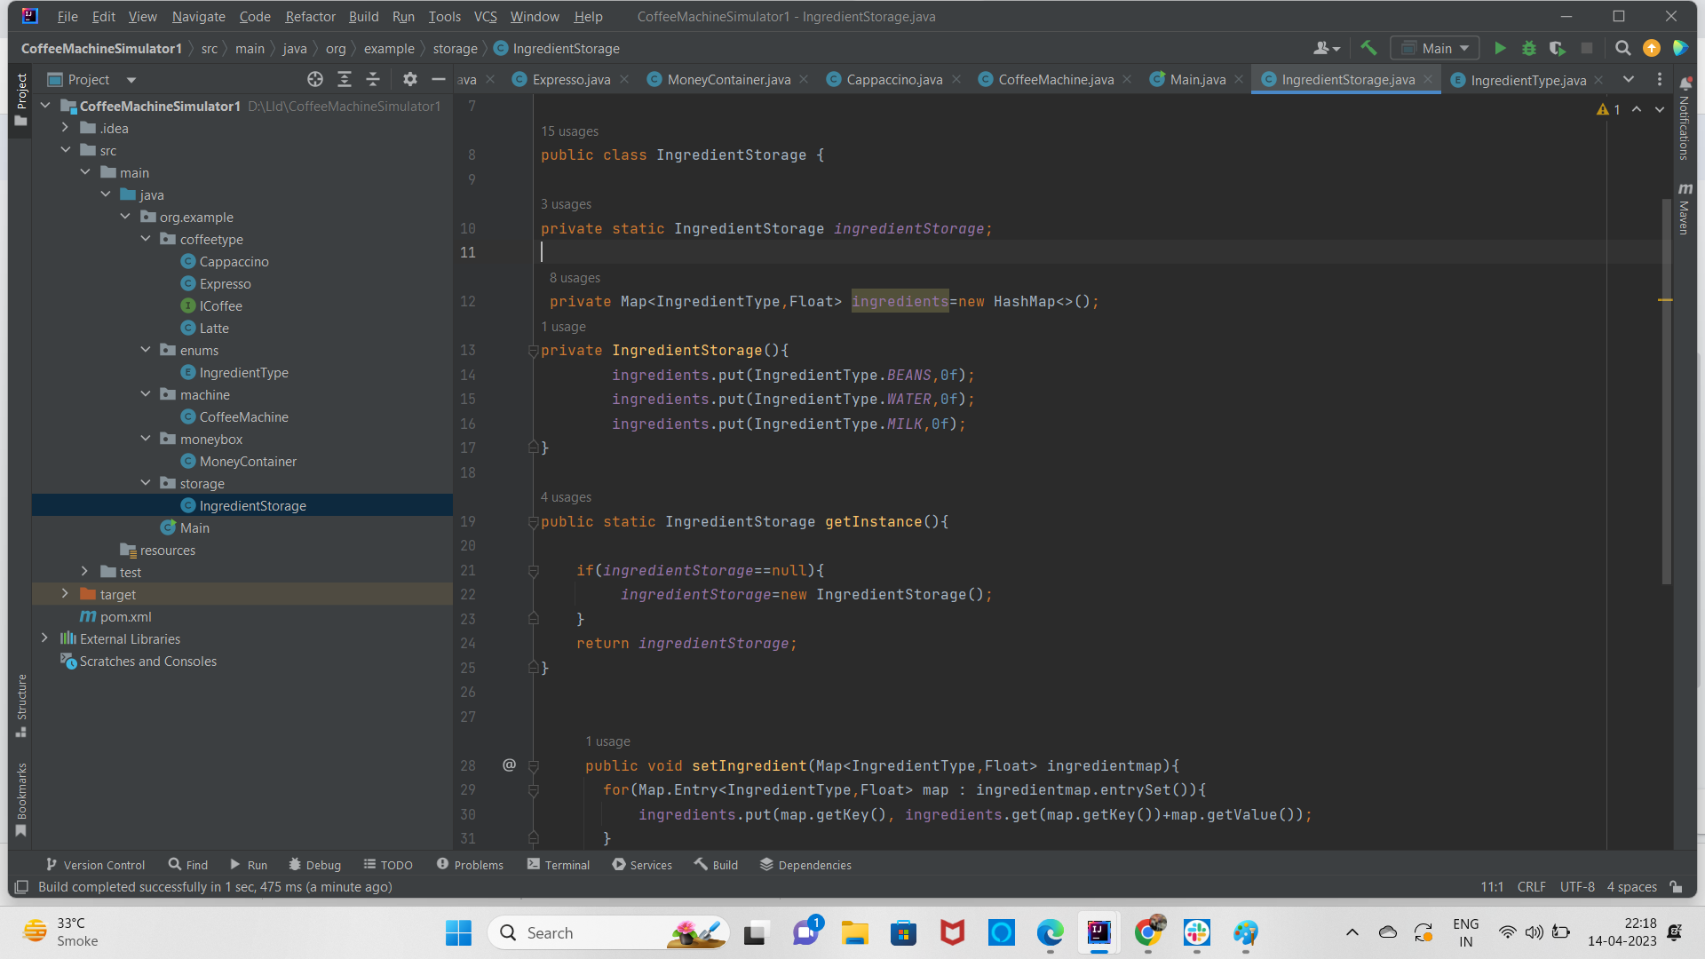Viewport: 1705px width, 959px height.
Task: Jump to next highlighted warning arrow
Action: 1660,109
